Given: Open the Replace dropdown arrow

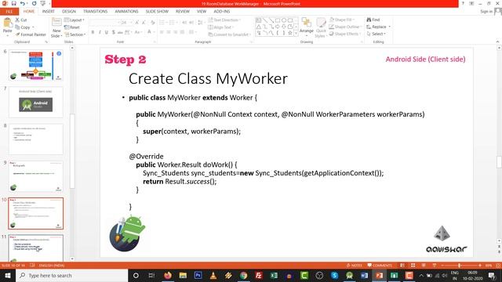Looking at the screenshot, I should point(390,27).
